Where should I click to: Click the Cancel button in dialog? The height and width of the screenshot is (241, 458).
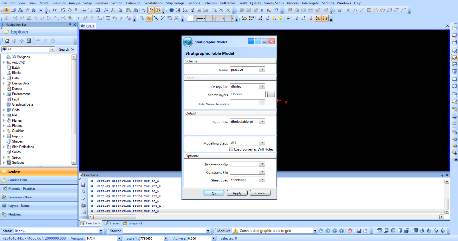click(x=260, y=193)
